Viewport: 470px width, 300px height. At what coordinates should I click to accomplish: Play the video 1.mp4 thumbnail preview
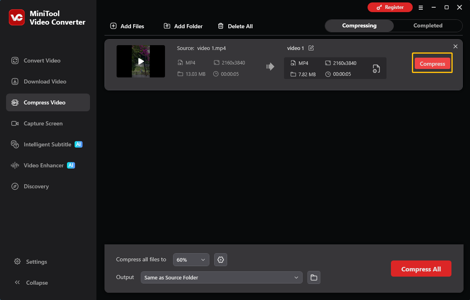141,61
